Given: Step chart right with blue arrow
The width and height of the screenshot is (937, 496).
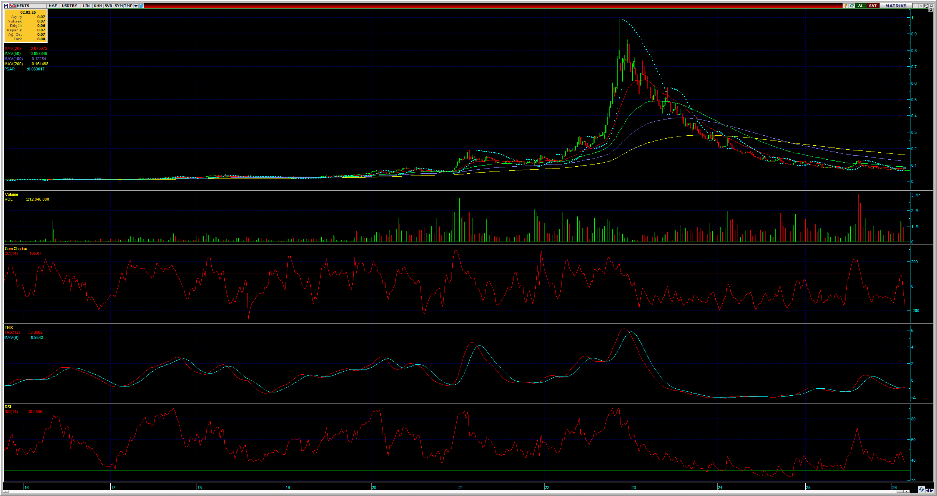Looking at the screenshot, I should pos(931,490).
